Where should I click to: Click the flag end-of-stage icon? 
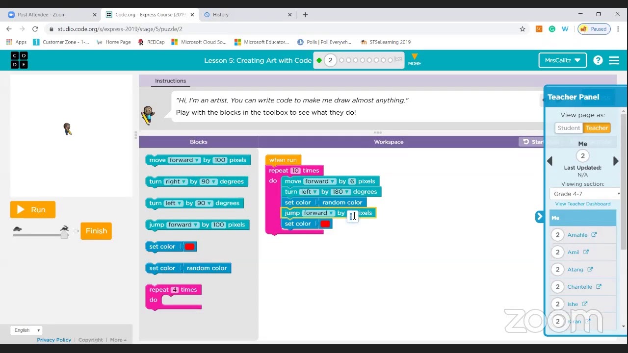coord(398,60)
